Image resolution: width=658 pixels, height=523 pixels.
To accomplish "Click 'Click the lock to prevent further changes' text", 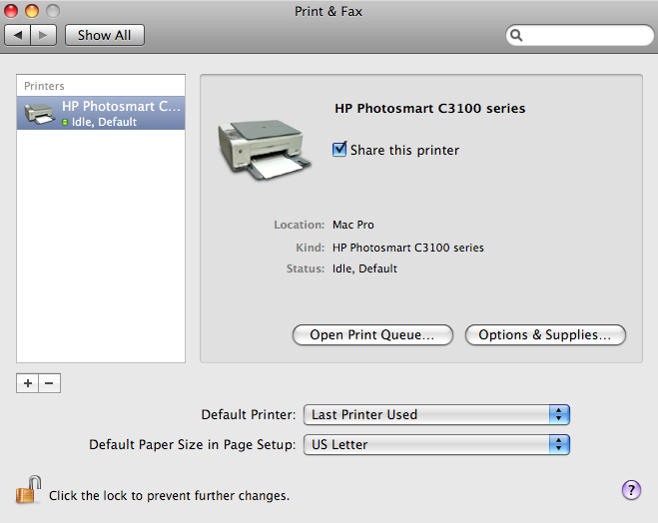I will click(x=169, y=496).
